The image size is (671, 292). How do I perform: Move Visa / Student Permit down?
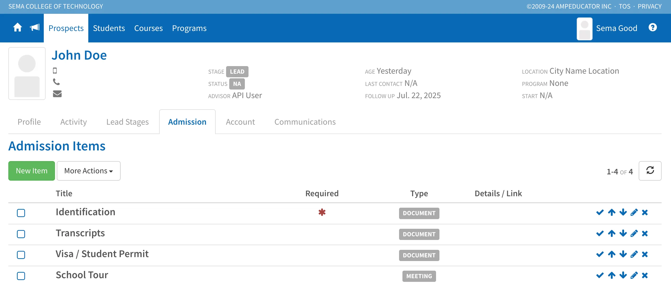coord(623,254)
